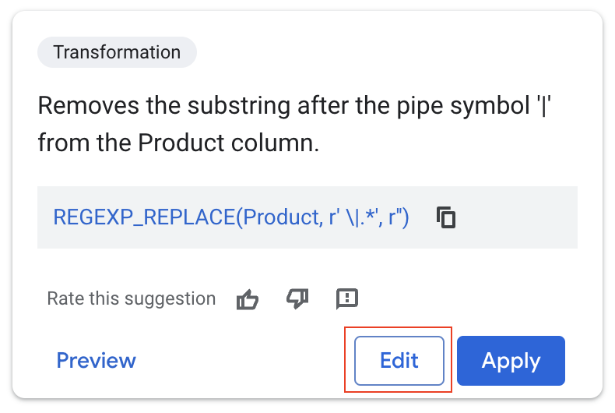615x413 pixels.
Task: Copy the REGEXP_REPLACE formula to clipboard
Action: 446,217
